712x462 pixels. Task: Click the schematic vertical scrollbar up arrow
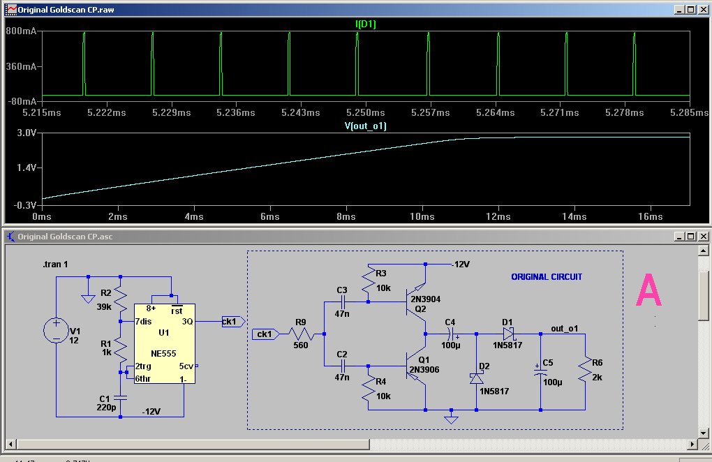pos(704,250)
